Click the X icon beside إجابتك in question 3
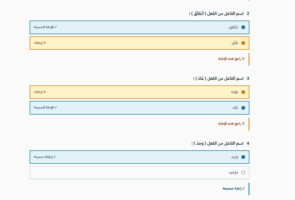The height and width of the screenshot is (200, 295). click(x=45, y=92)
